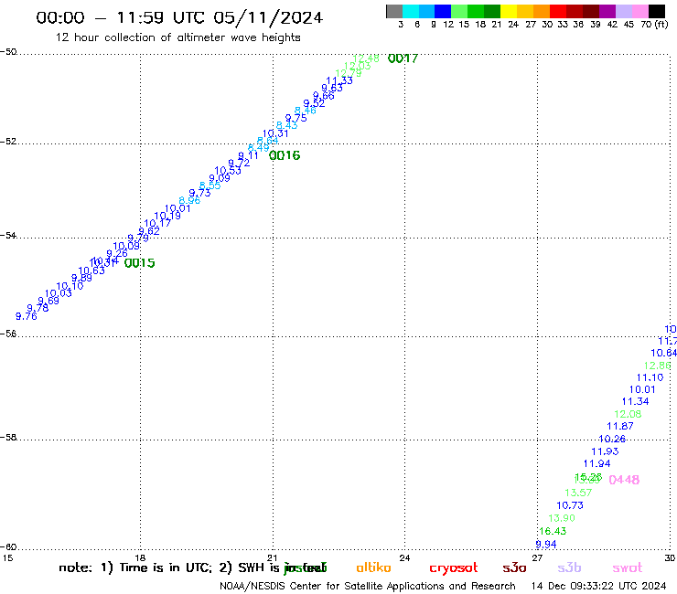
Task: Click the dark red 's3a' satellite label
Action: click(x=515, y=567)
